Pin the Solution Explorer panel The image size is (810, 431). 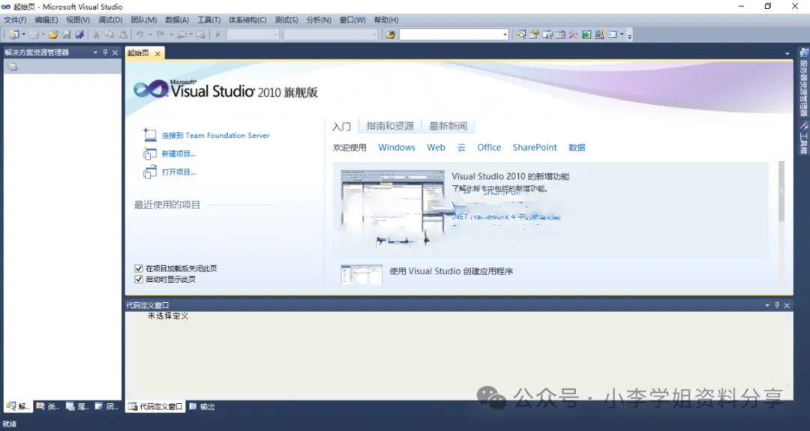pos(106,52)
